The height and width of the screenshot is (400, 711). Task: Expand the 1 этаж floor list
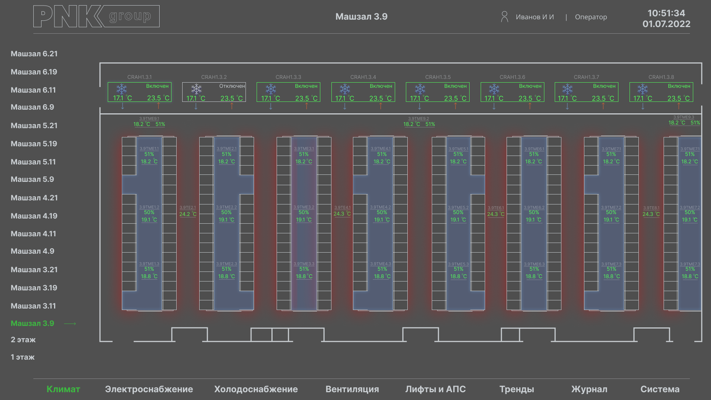tap(23, 357)
